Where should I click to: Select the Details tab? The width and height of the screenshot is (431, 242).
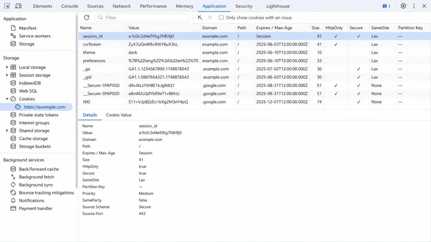(x=90, y=115)
